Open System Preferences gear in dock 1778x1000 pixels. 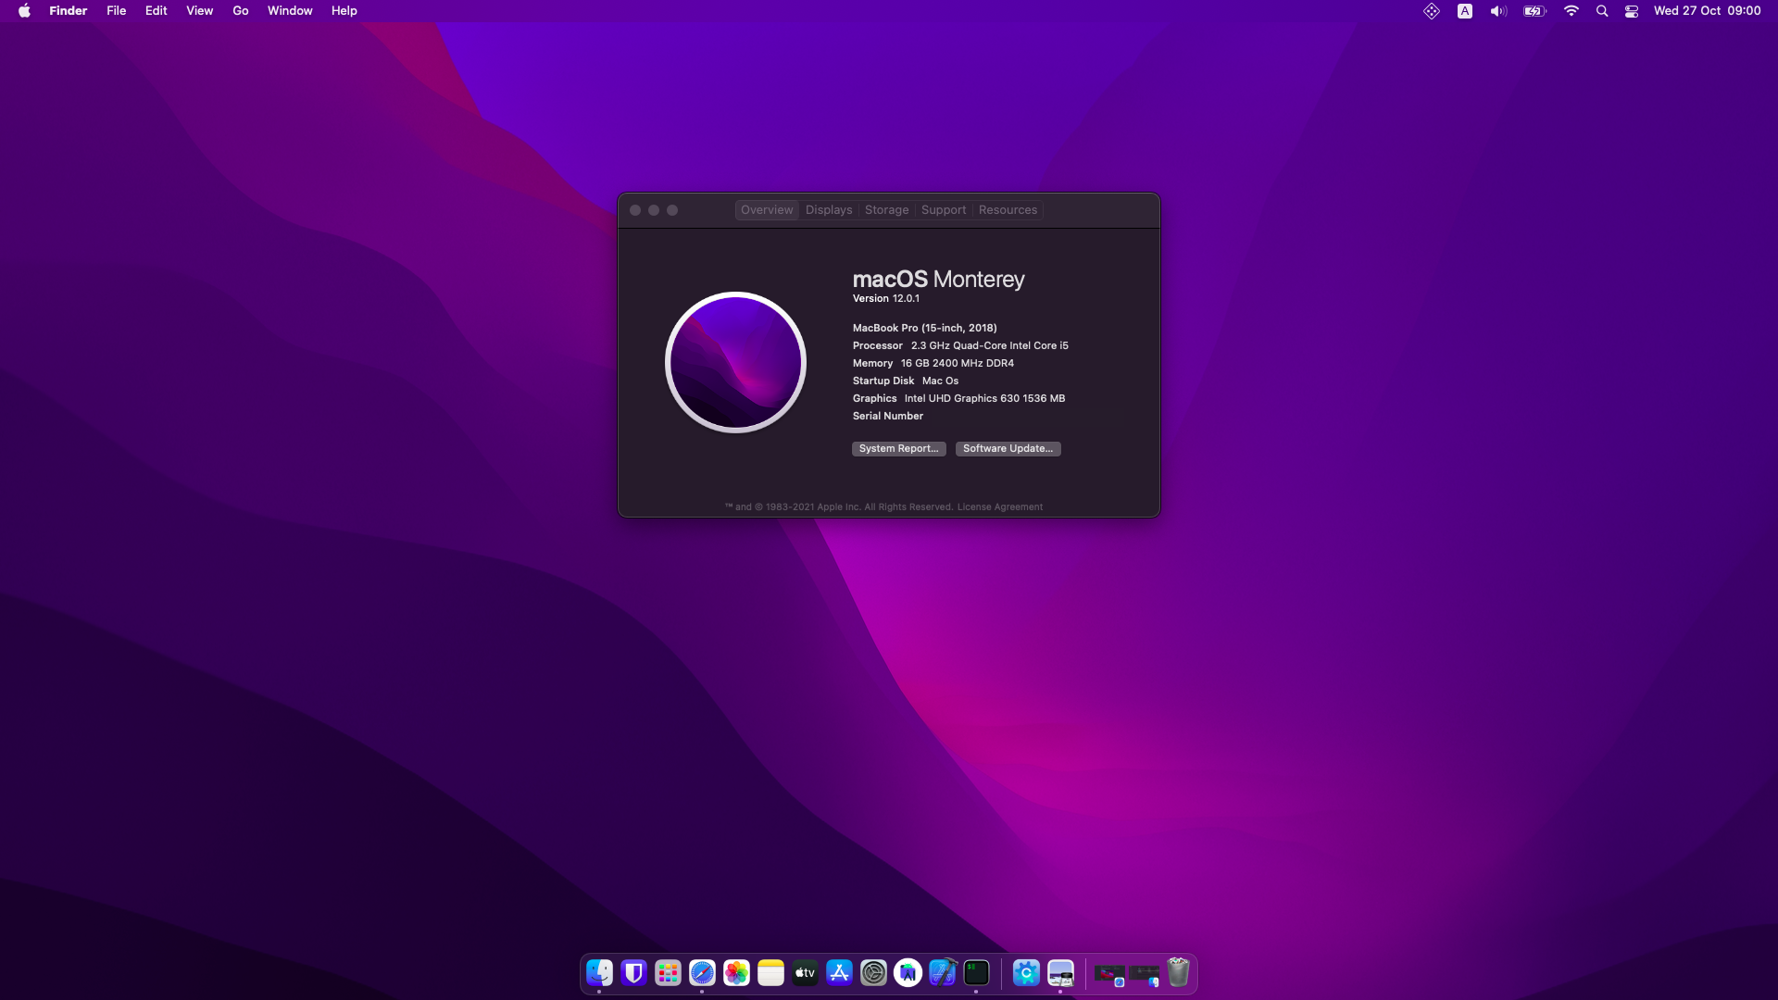873,973
